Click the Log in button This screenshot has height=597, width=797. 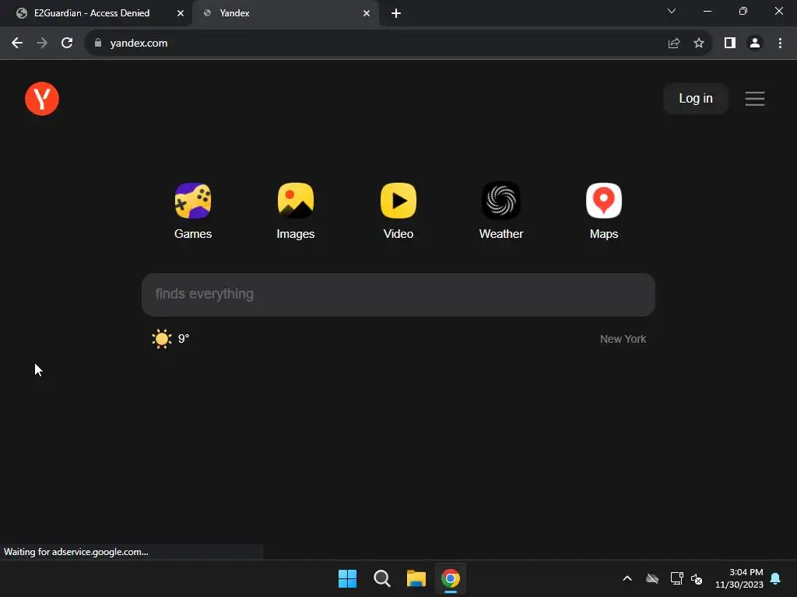tap(695, 99)
